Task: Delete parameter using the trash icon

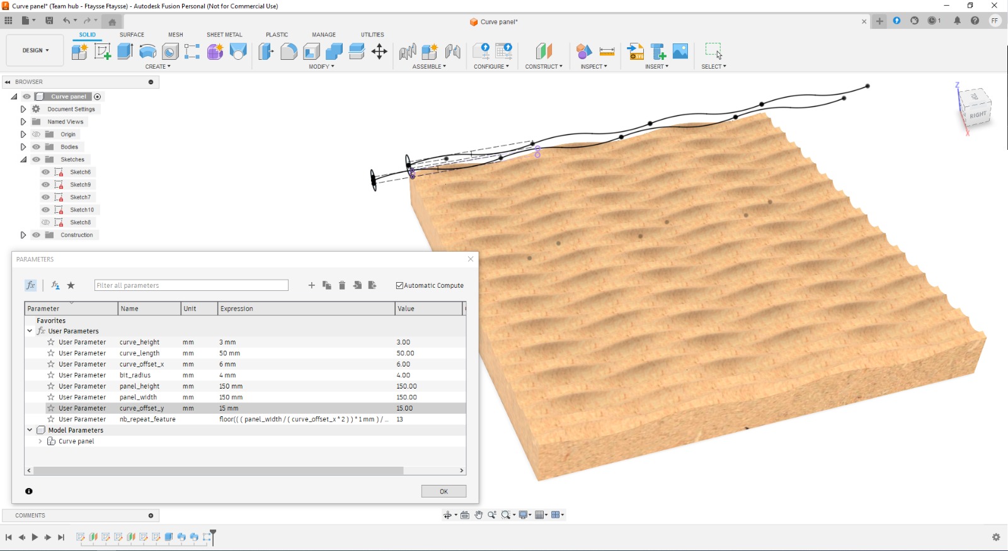Action: point(342,285)
